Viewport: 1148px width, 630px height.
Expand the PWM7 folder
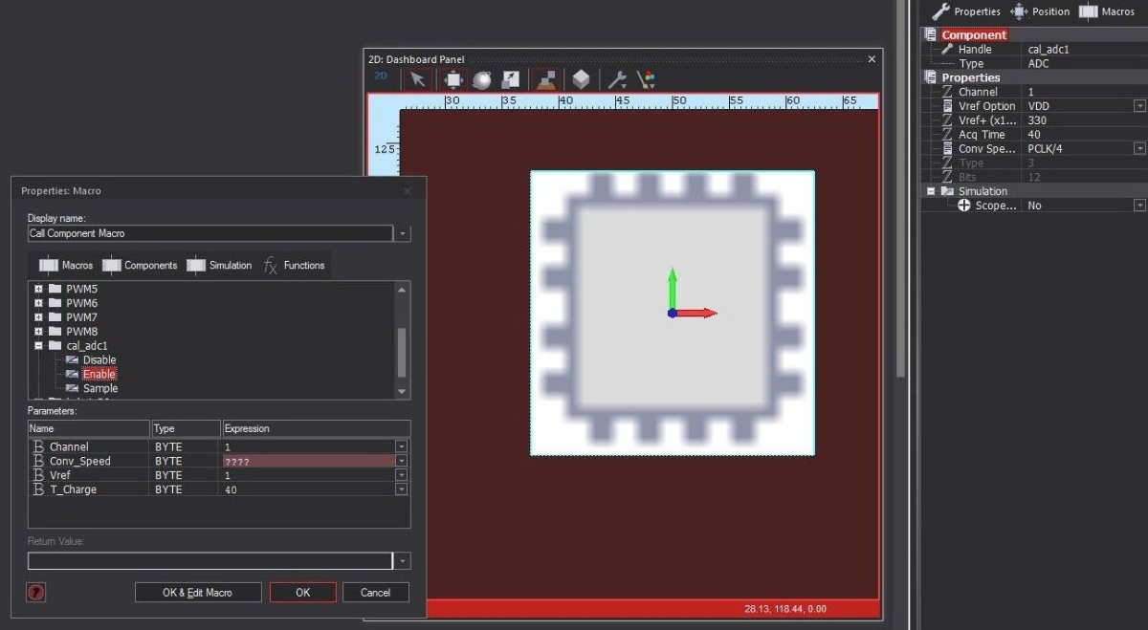[x=39, y=317]
